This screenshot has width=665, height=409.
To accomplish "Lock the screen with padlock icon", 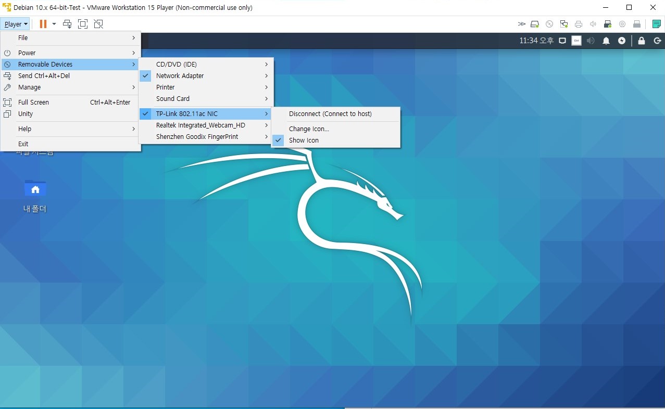I will (x=642, y=41).
